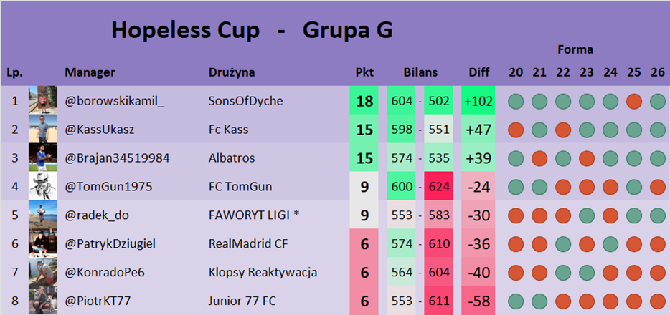The image size is (670, 315).
Task: Click FC TomGun red form dot, round 26
Action: click(658, 187)
